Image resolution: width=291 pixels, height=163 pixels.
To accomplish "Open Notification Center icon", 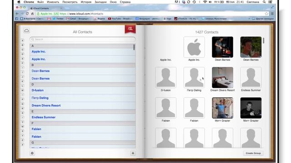I will 271,2.
